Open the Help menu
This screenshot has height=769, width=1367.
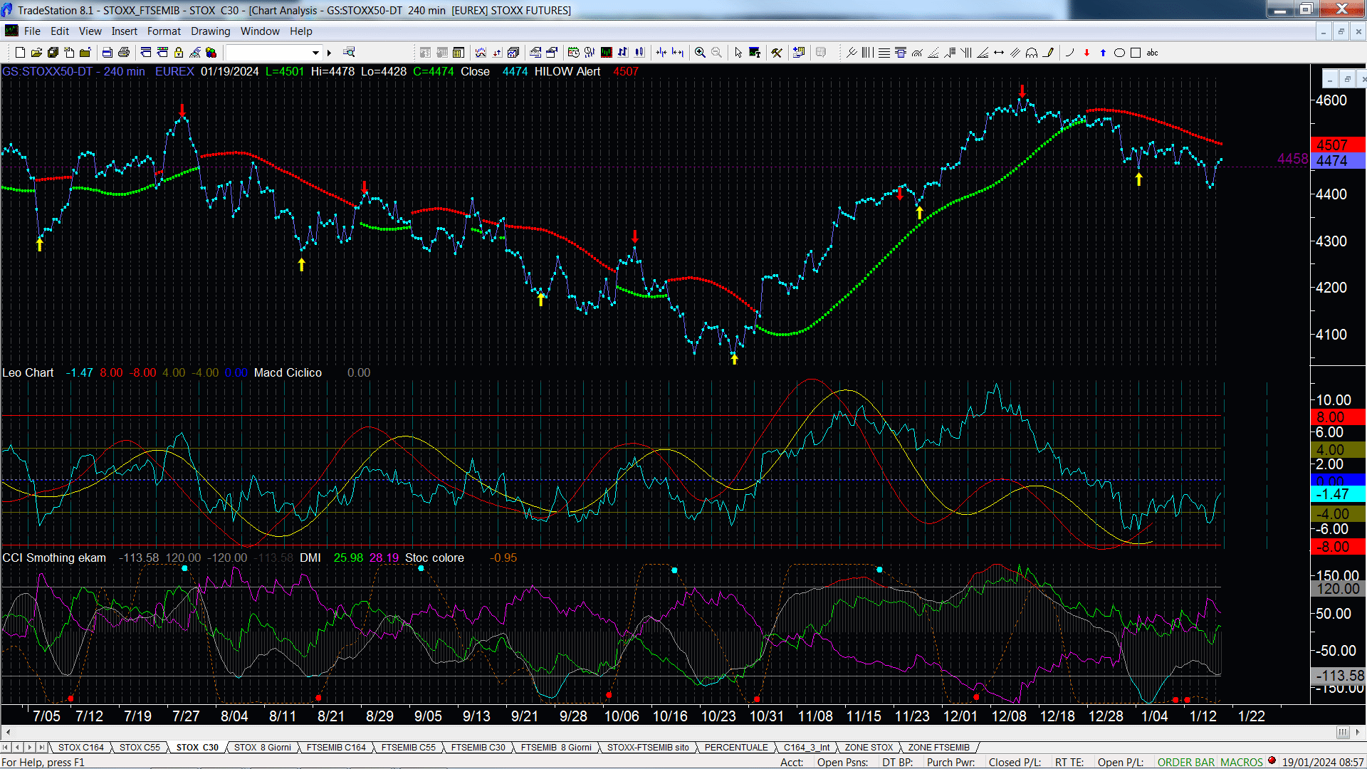click(x=301, y=31)
